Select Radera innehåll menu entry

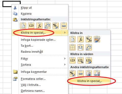coord(40,52)
